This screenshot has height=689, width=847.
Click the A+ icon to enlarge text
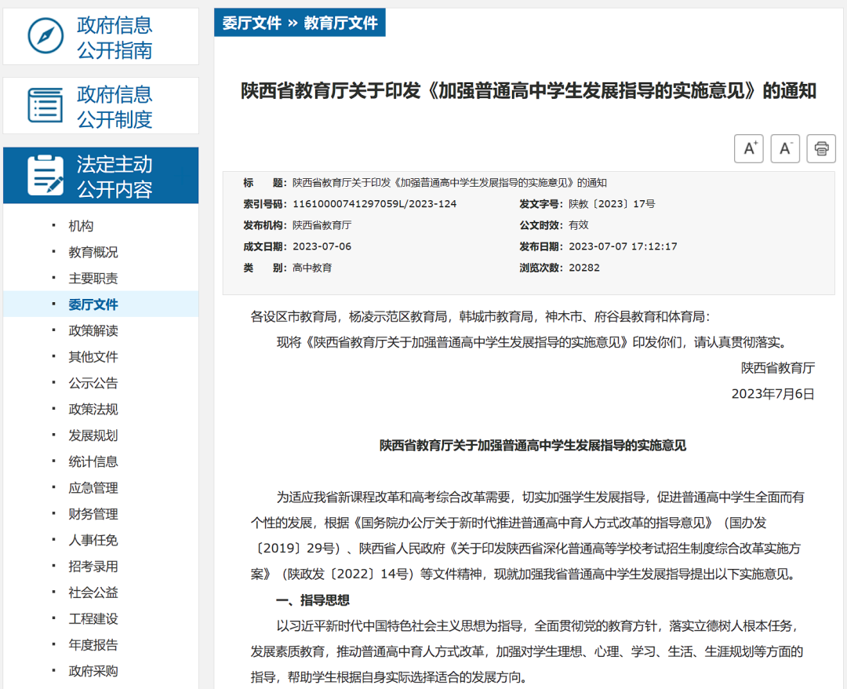(x=748, y=148)
